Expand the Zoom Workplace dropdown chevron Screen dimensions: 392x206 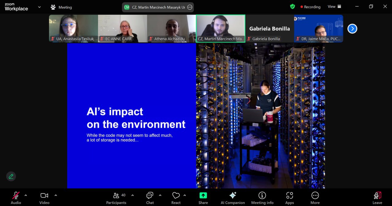pyautogui.click(x=39, y=7)
